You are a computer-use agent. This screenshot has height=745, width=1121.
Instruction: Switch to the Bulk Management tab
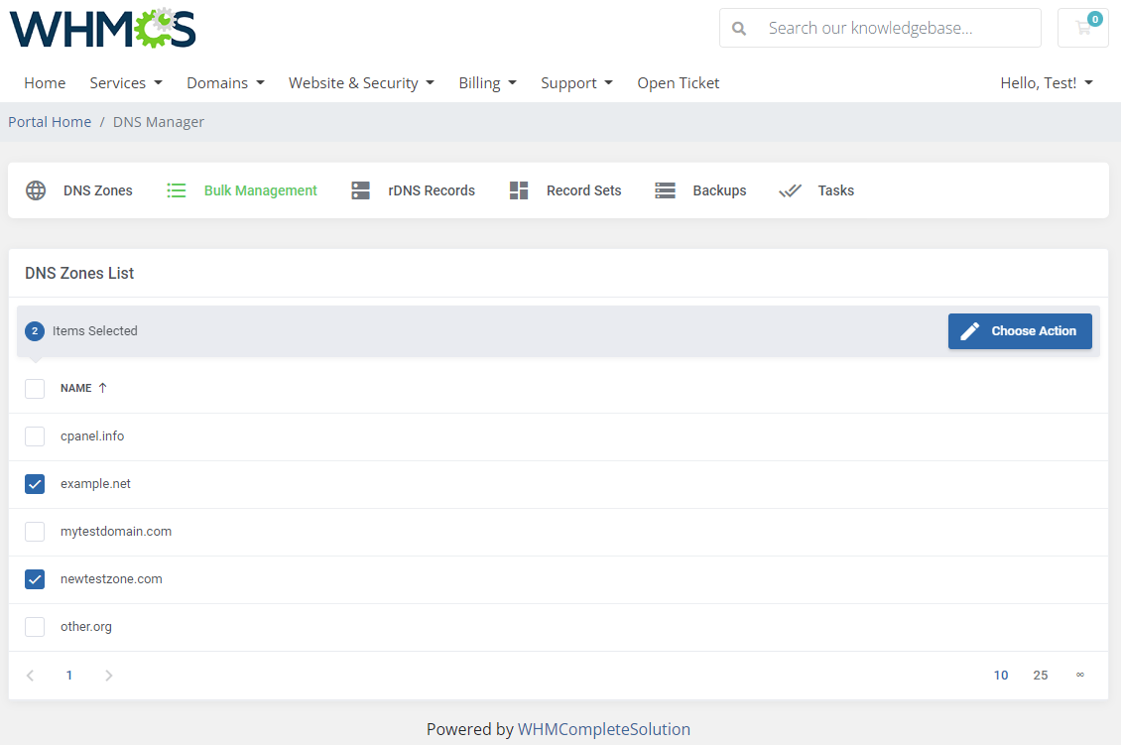[260, 189]
